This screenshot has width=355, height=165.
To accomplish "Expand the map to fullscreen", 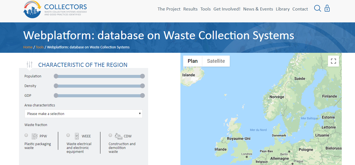I will tap(333, 61).
